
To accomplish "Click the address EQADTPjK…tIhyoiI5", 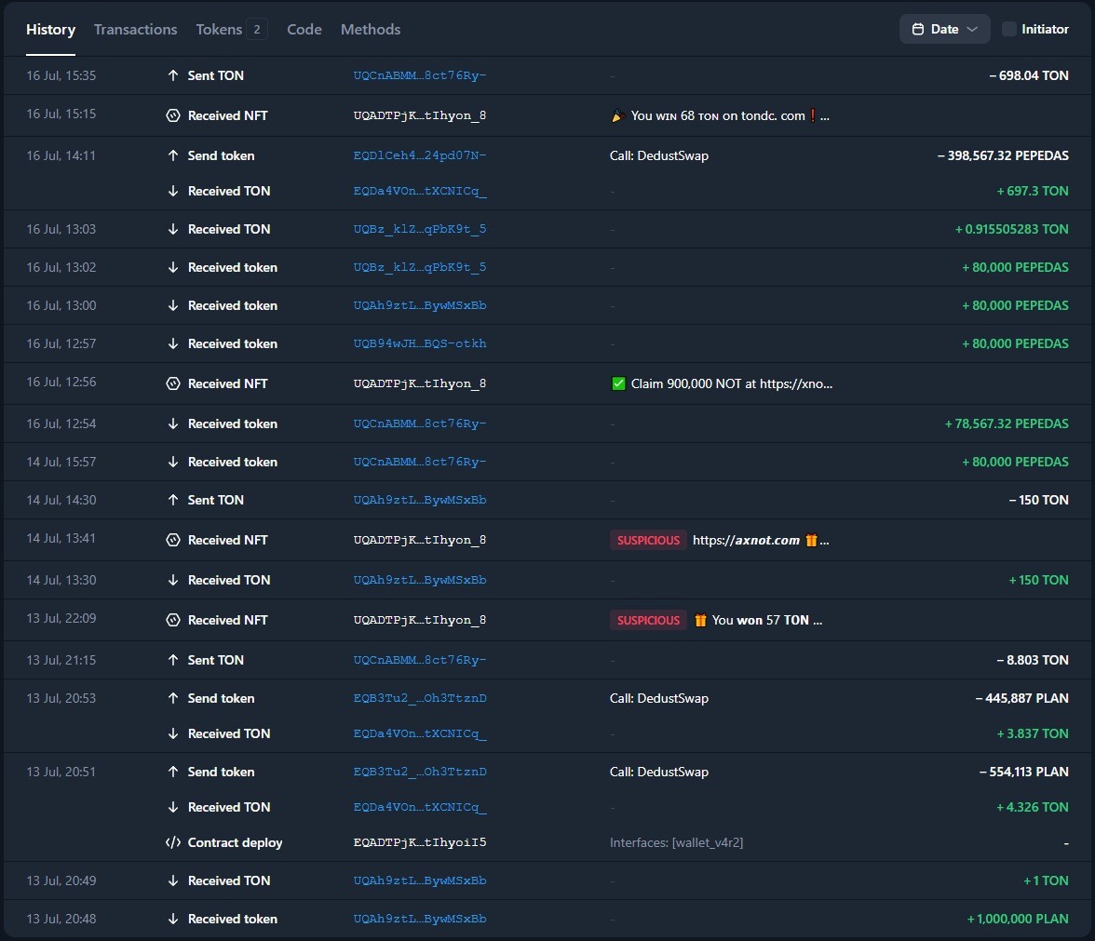I will [x=420, y=842].
